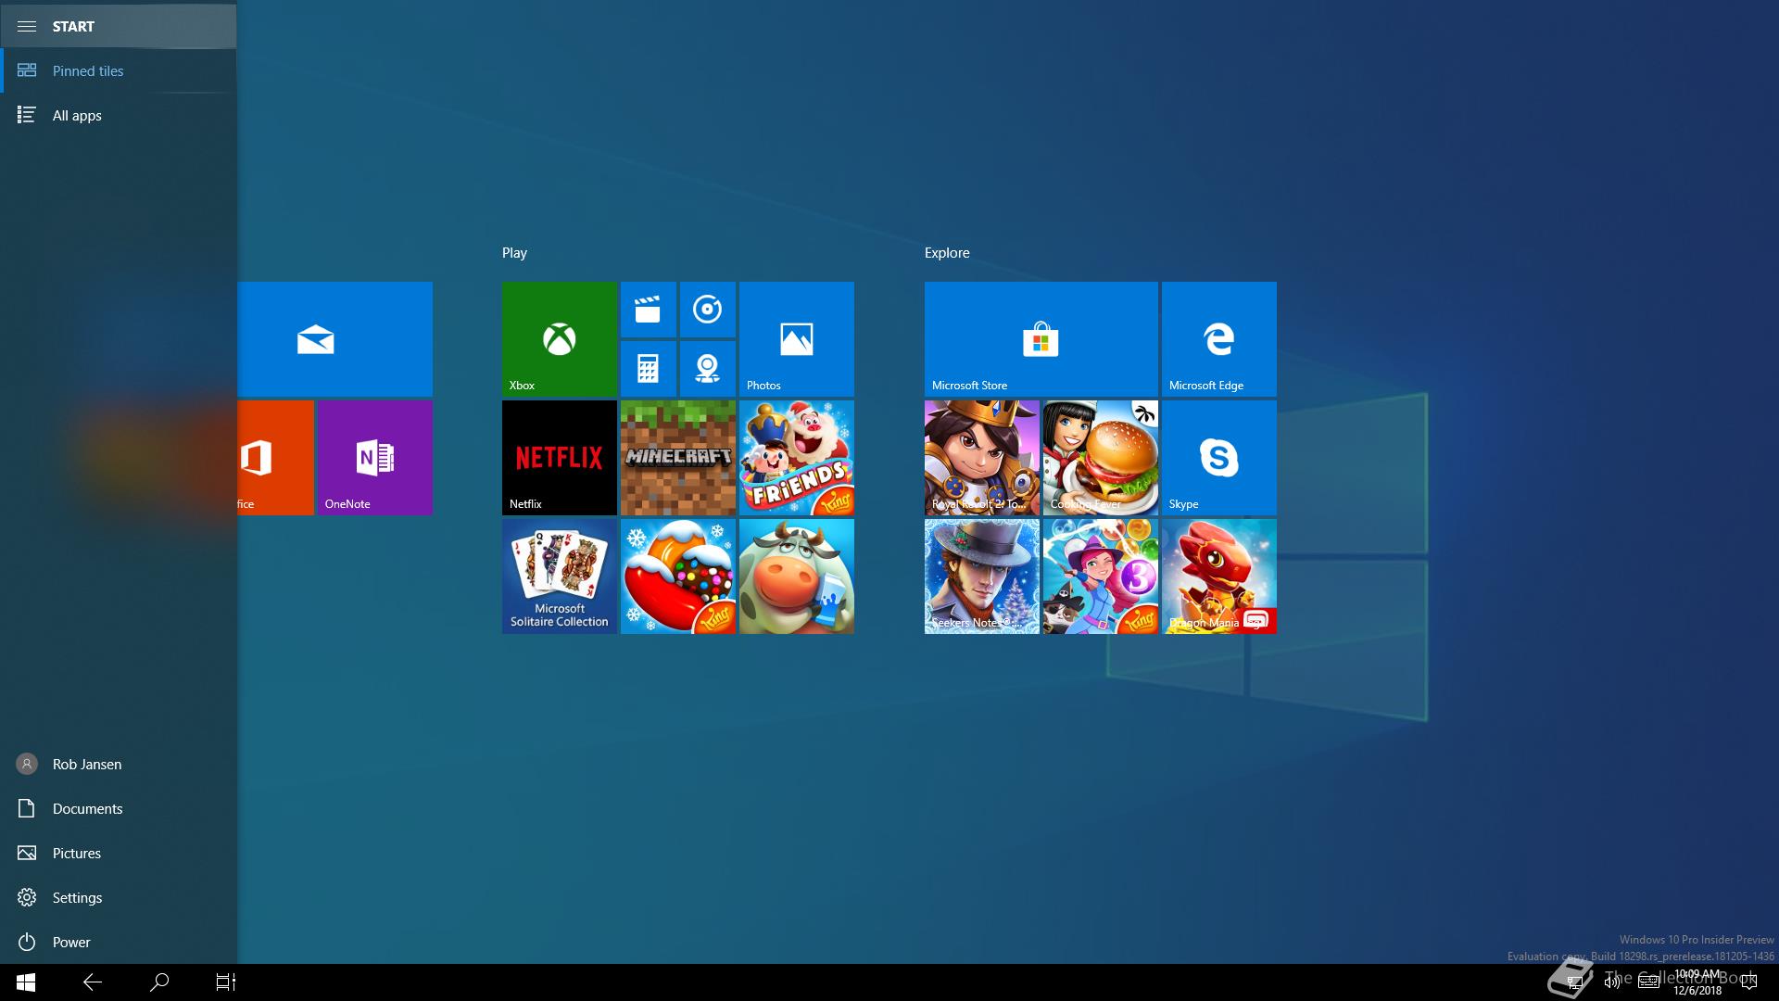
Task: Open the touch keyboard tray icon
Action: click(1648, 982)
